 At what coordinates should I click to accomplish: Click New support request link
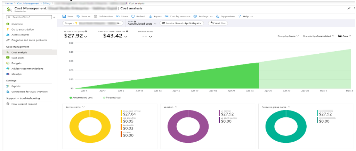click(x=24, y=104)
